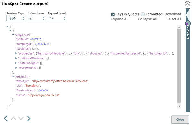Click "Rojo consultancy office based in Barcelona" value
The width and height of the screenshot is (192, 126).
(60, 81)
